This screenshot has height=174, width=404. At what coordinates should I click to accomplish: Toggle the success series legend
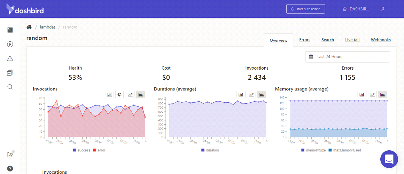[x=81, y=150]
